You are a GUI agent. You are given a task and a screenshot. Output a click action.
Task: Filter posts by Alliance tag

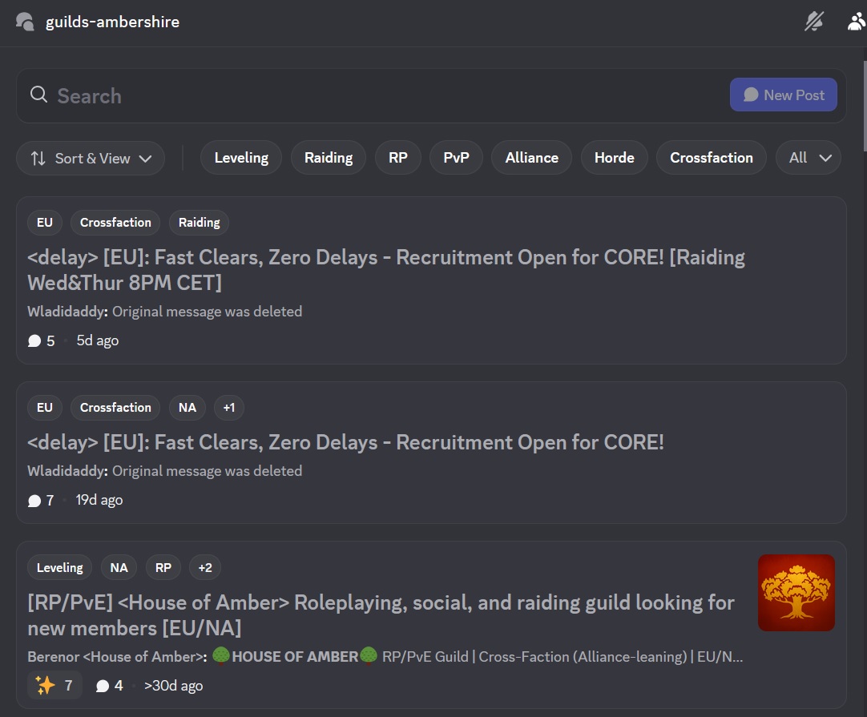531,158
